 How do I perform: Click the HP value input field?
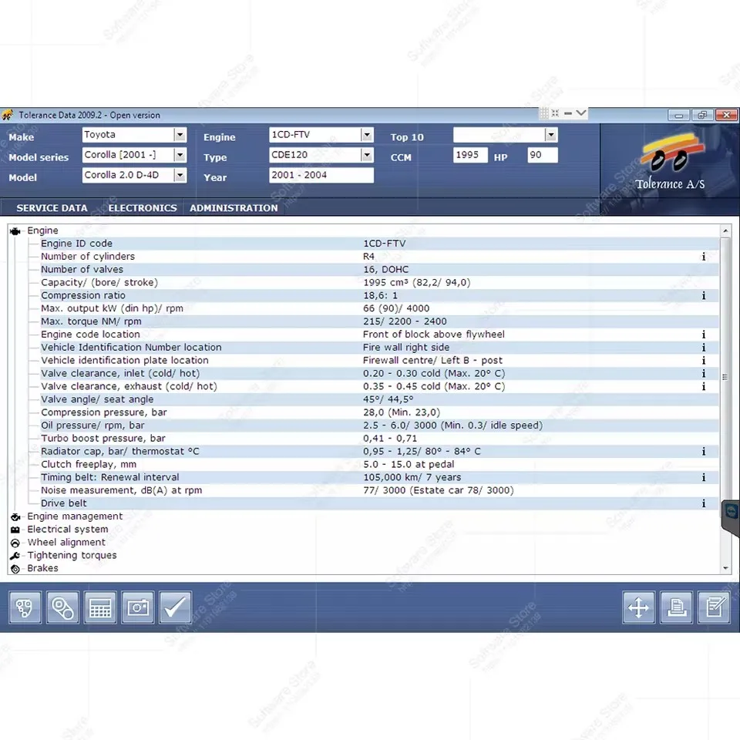click(542, 155)
